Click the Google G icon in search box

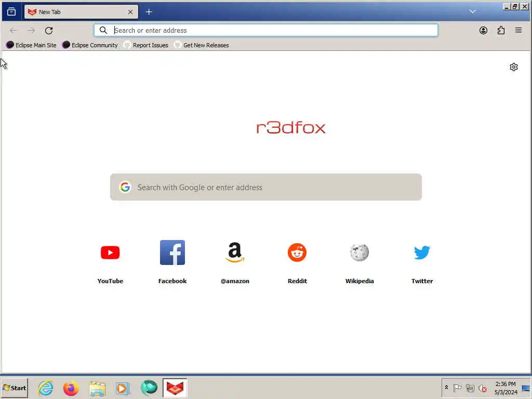pos(125,187)
